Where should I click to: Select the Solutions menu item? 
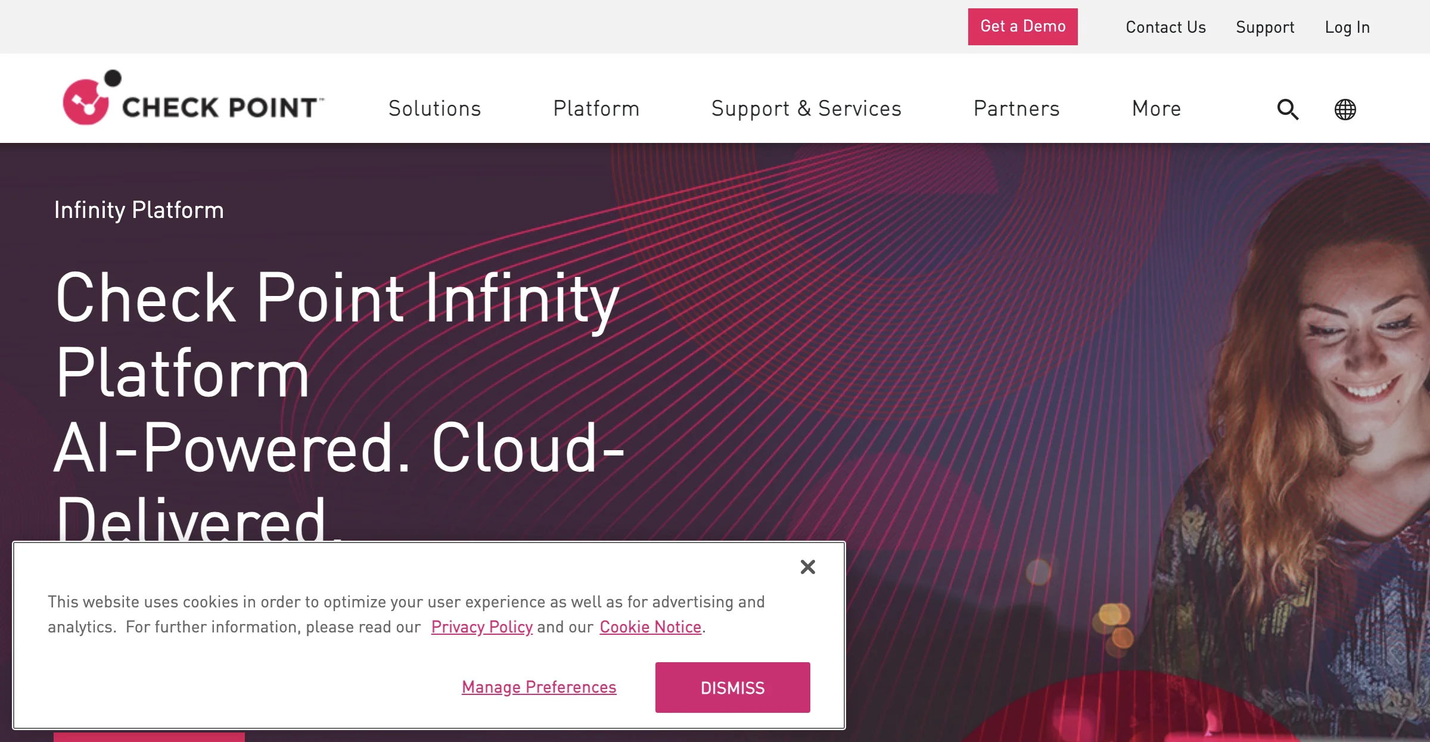(435, 108)
